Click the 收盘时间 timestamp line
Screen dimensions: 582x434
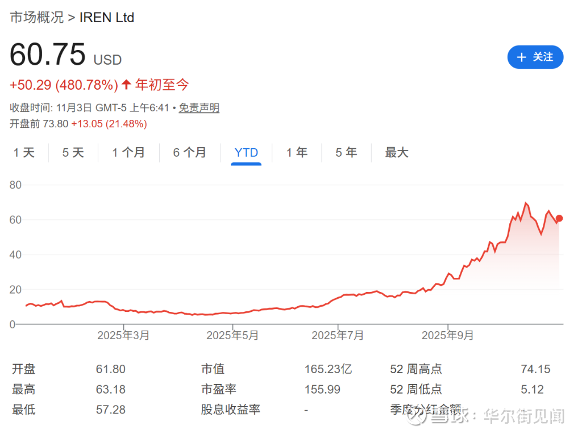(89, 108)
